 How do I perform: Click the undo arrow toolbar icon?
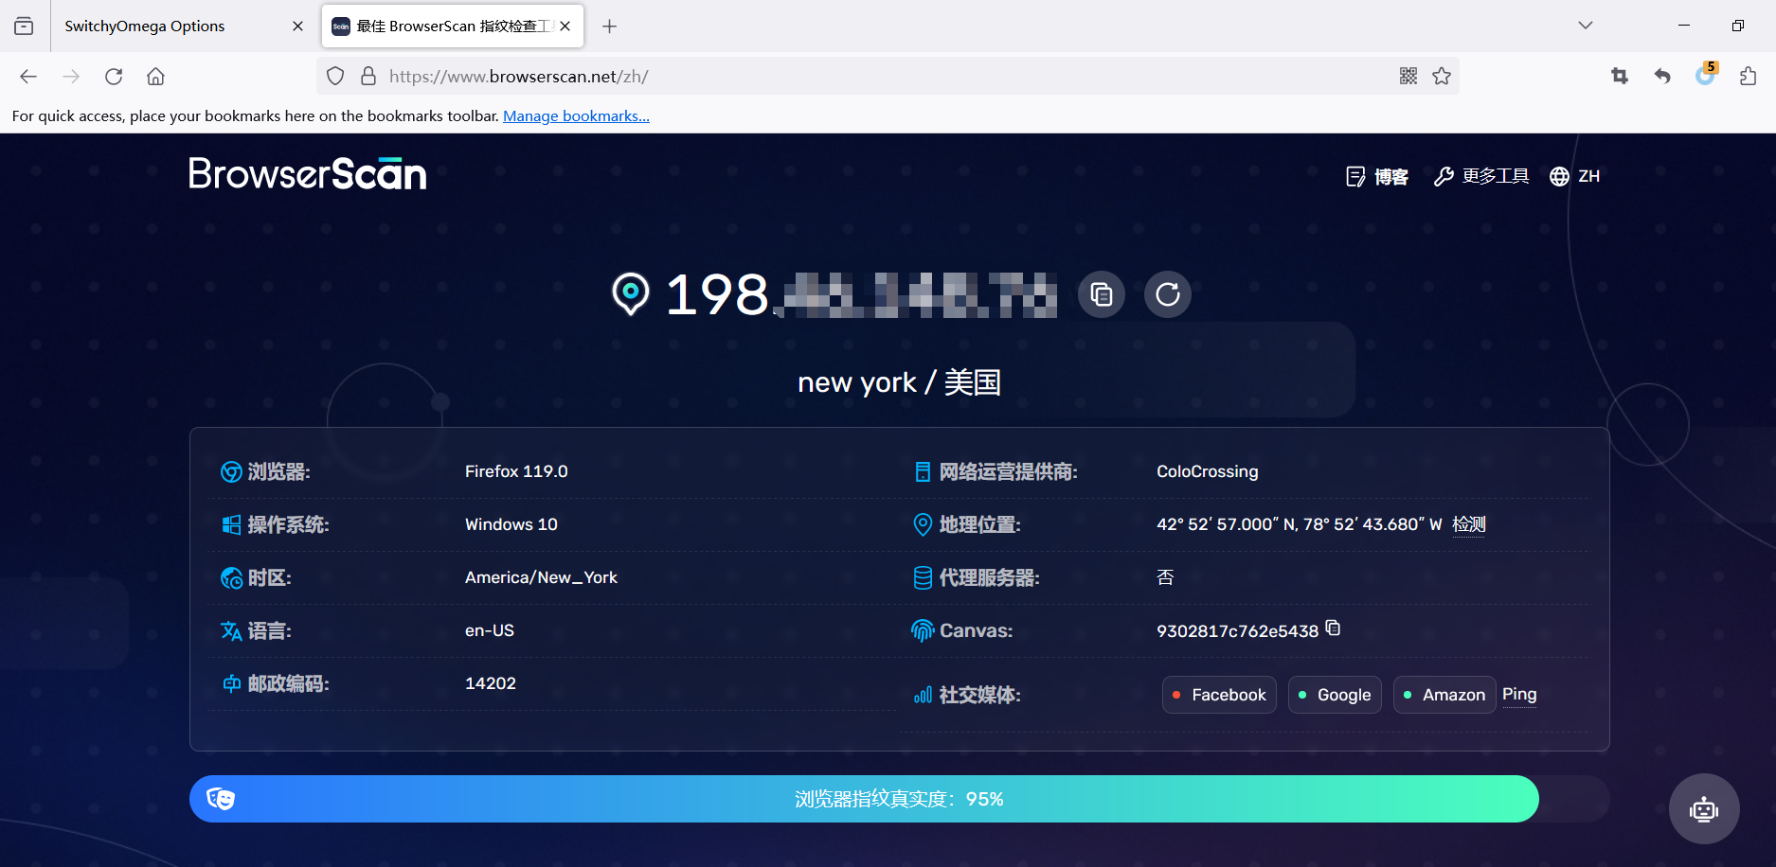pyautogui.click(x=1662, y=77)
